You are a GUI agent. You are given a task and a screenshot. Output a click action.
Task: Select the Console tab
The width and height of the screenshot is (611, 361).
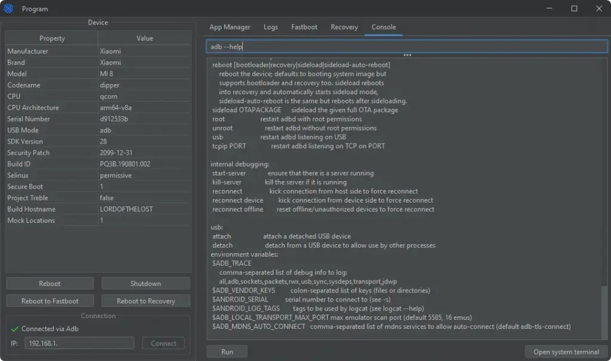coord(384,27)
